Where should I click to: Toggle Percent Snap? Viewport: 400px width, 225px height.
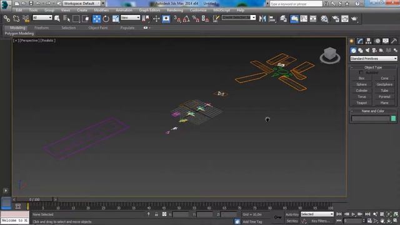coord(196,19)
